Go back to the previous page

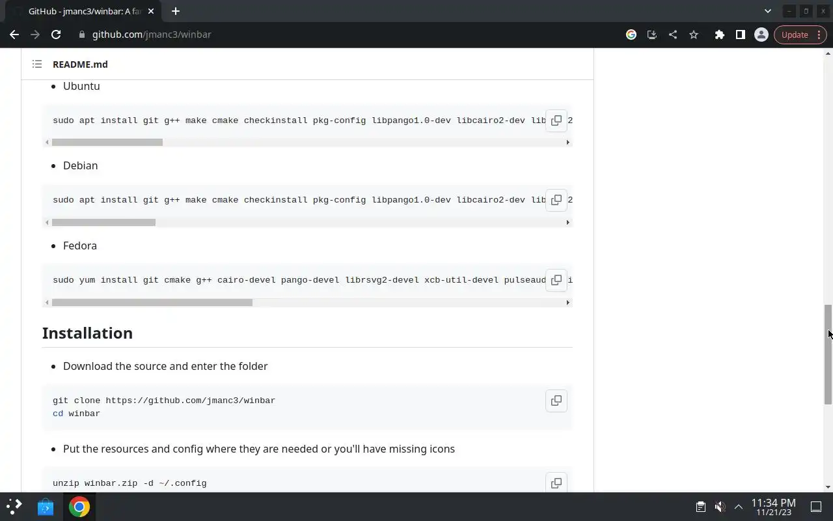(x=14, y=35)
